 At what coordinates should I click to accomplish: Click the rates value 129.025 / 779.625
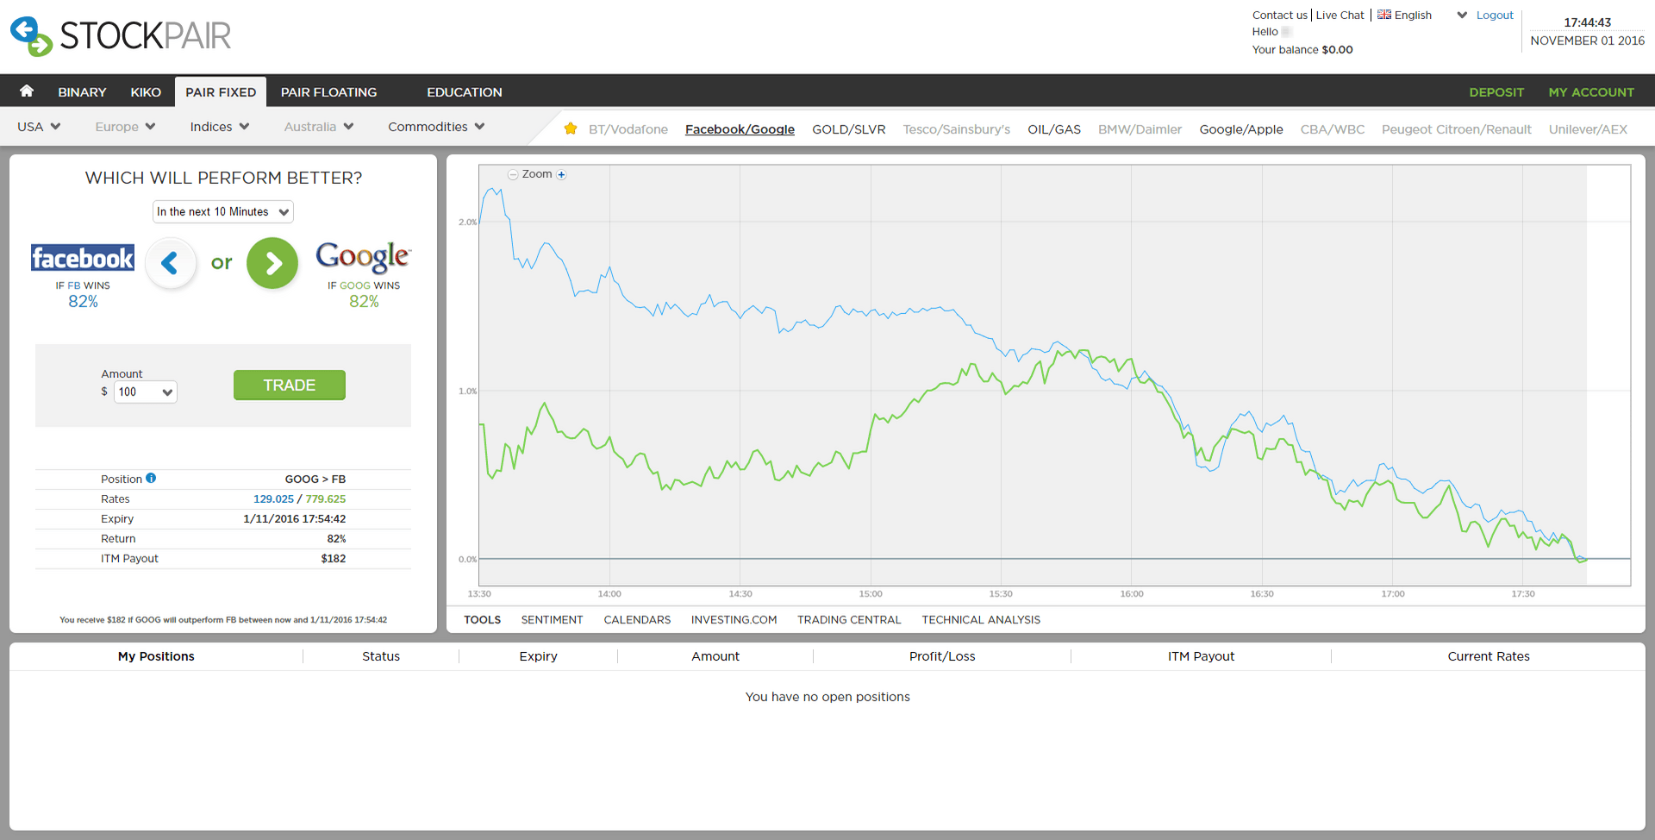click(x=299, y=498)
